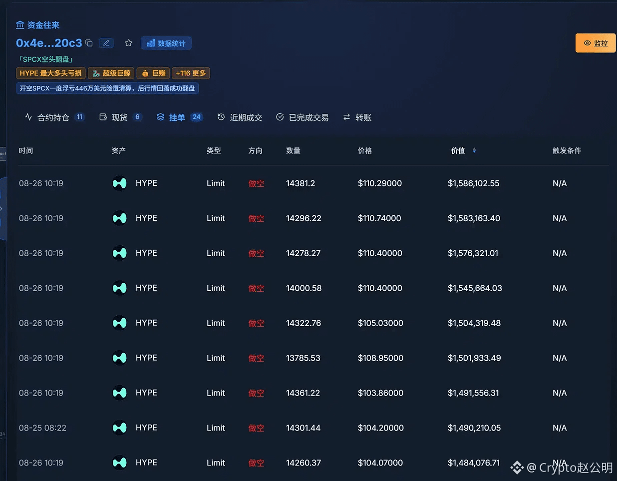The image size is (617, 481).
Task: Click HYPE token icon in $1,545,664.03 row
Action: [x=120, y=288]
